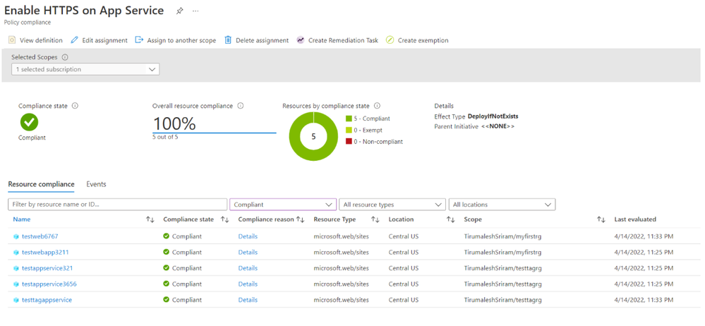Open the testwebapp3211 resource link
Image resolution: width=705 pixels, height=326 pixels.
coord(45,252)
